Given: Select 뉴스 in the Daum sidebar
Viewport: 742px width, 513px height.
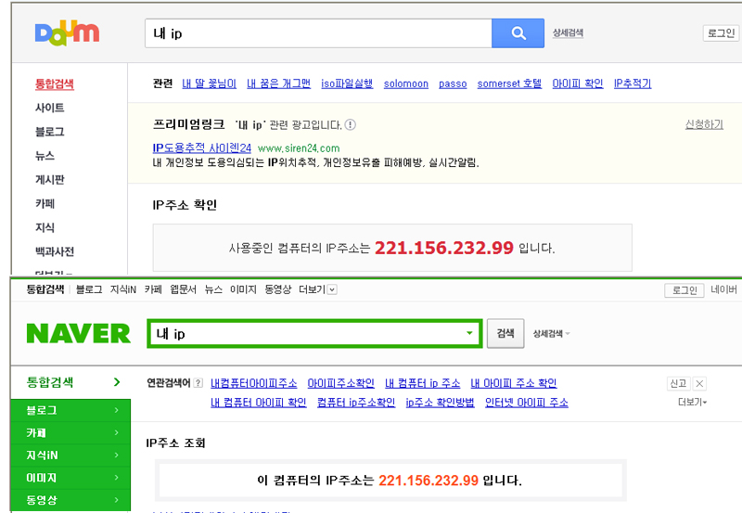Looking at the screenshot, I should click(x=45, y=156).
